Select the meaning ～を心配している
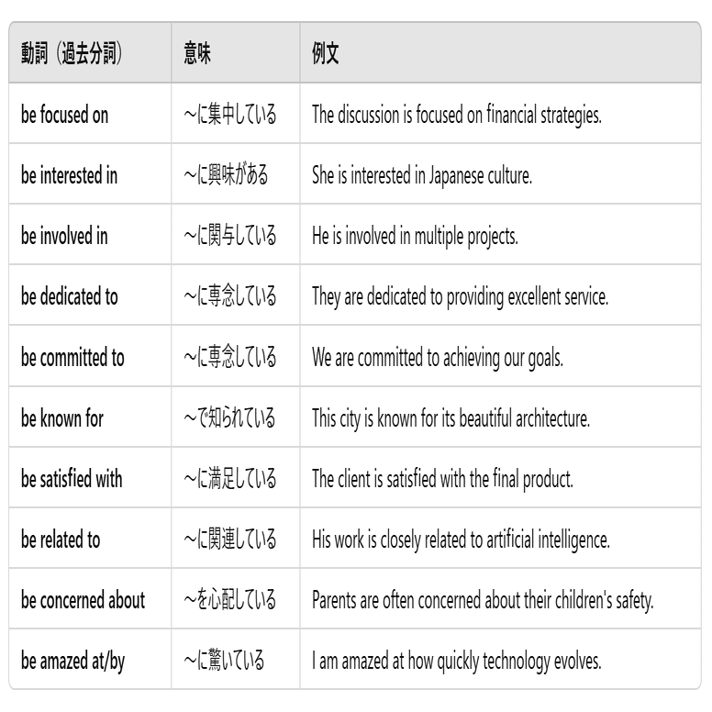Screen dimensions: 712x712 click(x=229, y=600)
